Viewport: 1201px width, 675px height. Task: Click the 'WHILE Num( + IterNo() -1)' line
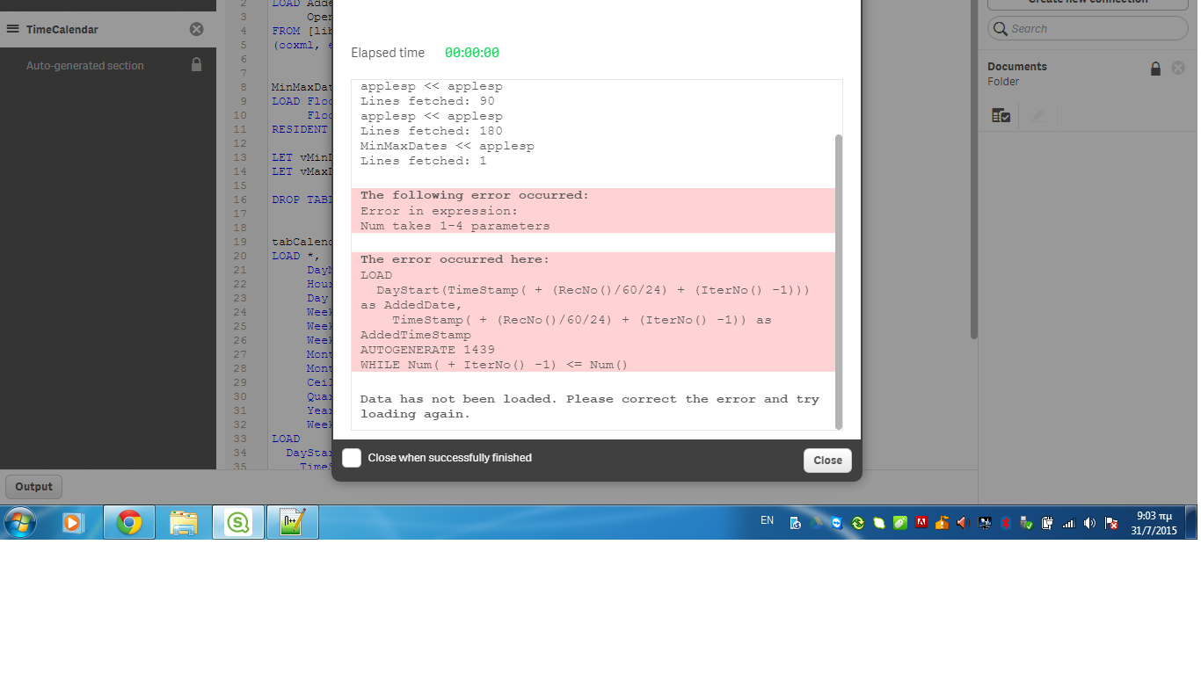(x=494, y=365)
